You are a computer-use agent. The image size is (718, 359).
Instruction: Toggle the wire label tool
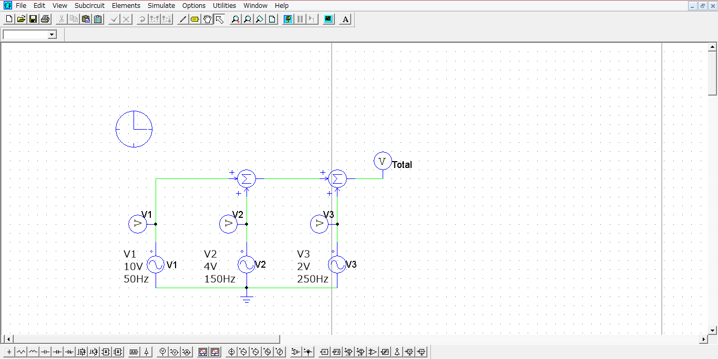click(194, 19)
